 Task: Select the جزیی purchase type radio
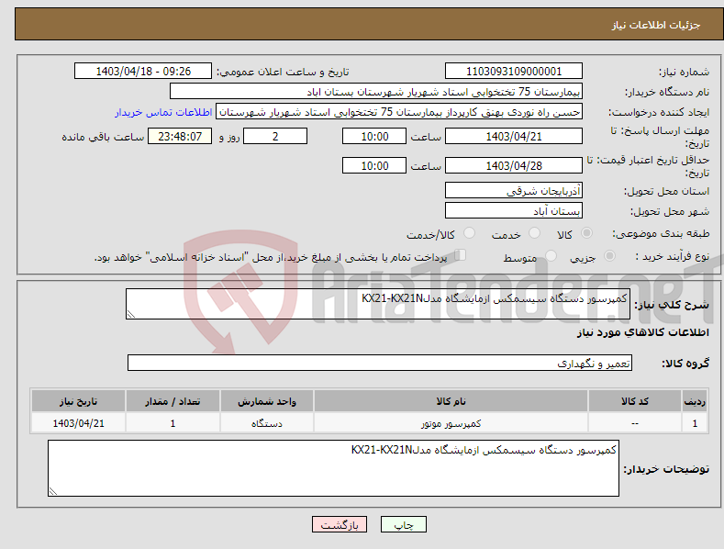point(609,255)
